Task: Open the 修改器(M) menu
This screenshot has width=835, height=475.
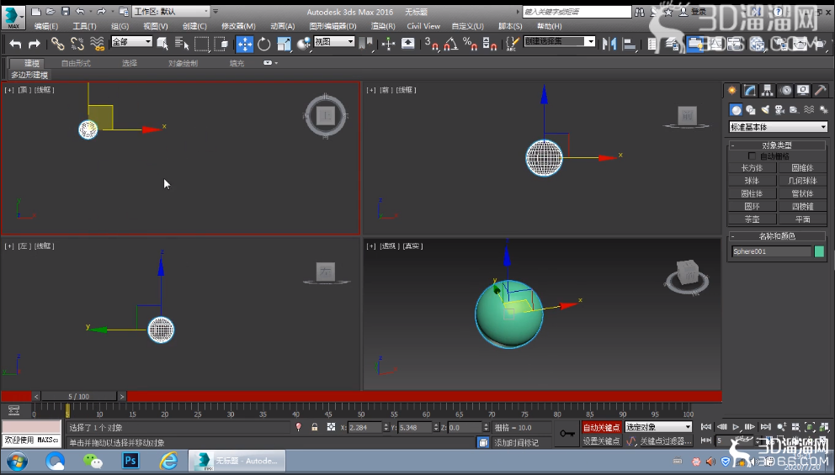Action: (238, 26)
